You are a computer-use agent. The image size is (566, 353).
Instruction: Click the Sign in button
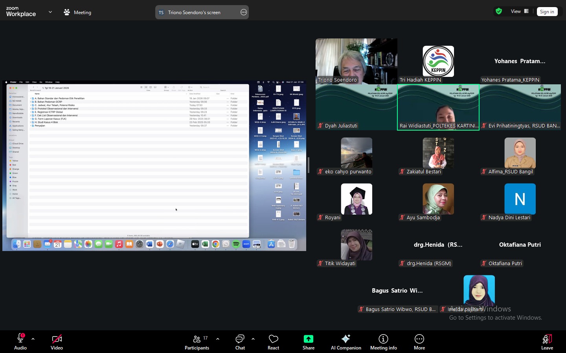point(547,12)
